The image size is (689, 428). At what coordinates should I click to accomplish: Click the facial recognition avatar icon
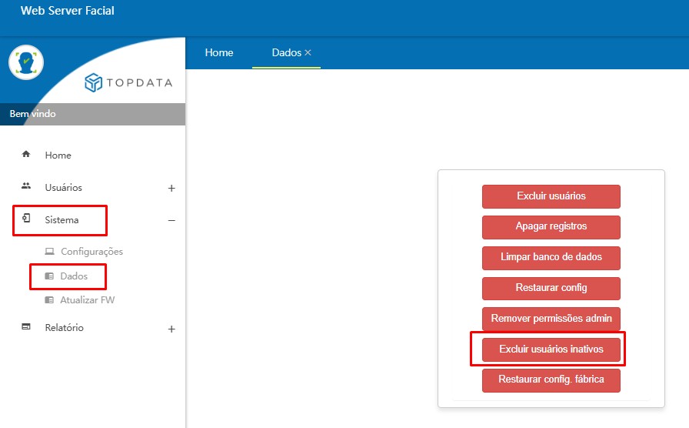26,62
